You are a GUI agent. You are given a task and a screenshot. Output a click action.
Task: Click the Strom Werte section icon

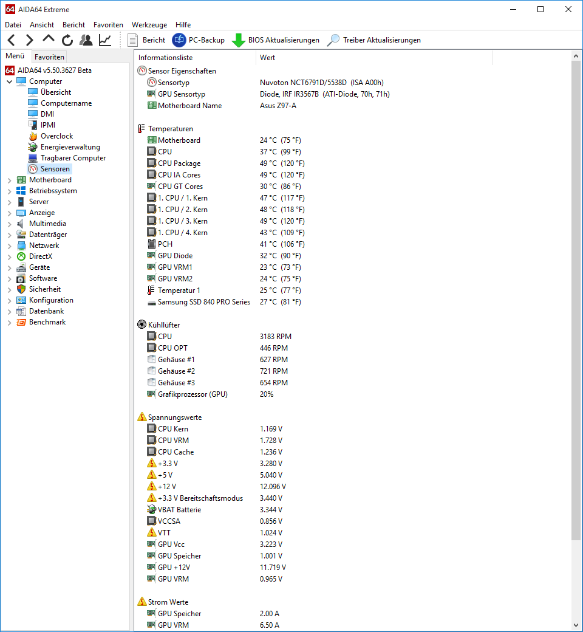(142, 602)
